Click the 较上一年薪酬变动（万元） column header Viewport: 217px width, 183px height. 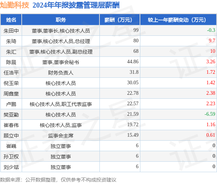178,20
